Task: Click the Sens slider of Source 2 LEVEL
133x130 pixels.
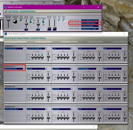Action: pyautogui.click(x=48, y=77)
